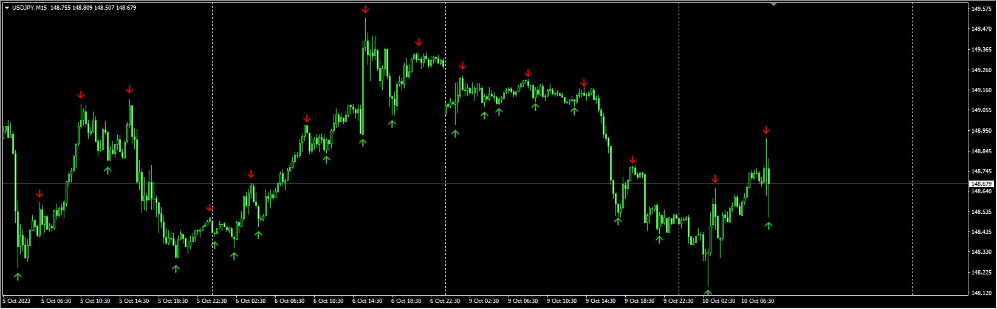Click the 9 Oct 14:30 time label
The width and height of the screenshot is (997, 309).
pyautogui.click(x=600, y=301)
